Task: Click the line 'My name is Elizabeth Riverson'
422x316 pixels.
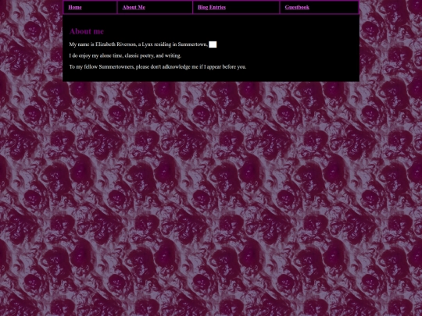Action: click(x=138, y=44)
